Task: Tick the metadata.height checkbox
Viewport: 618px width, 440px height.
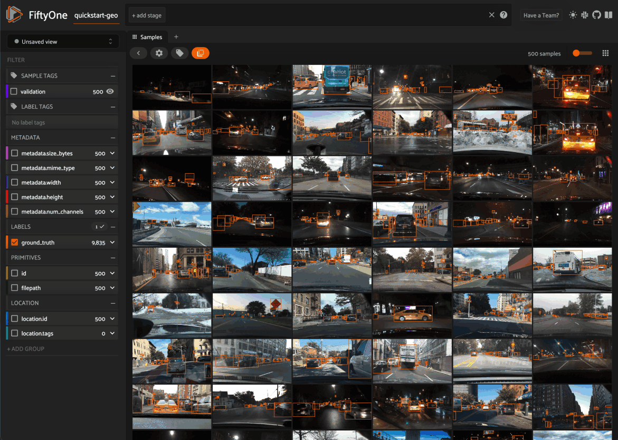Action: [15, 197]
